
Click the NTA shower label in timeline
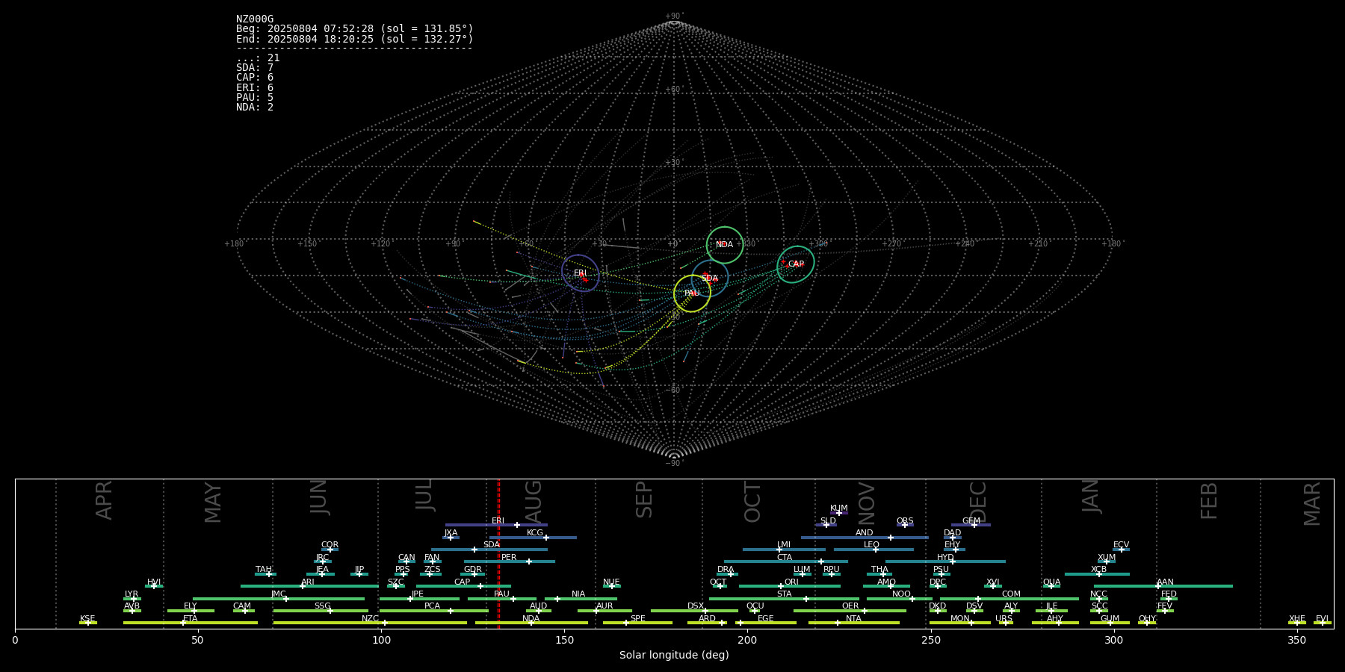[x=853, y=619]
